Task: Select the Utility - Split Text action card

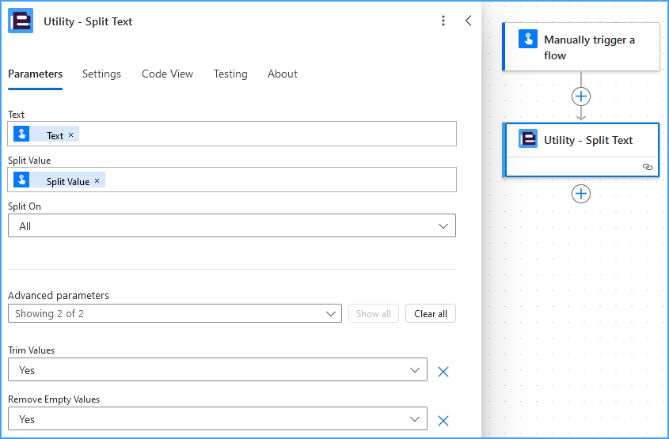Action: [x=581, y=149]
